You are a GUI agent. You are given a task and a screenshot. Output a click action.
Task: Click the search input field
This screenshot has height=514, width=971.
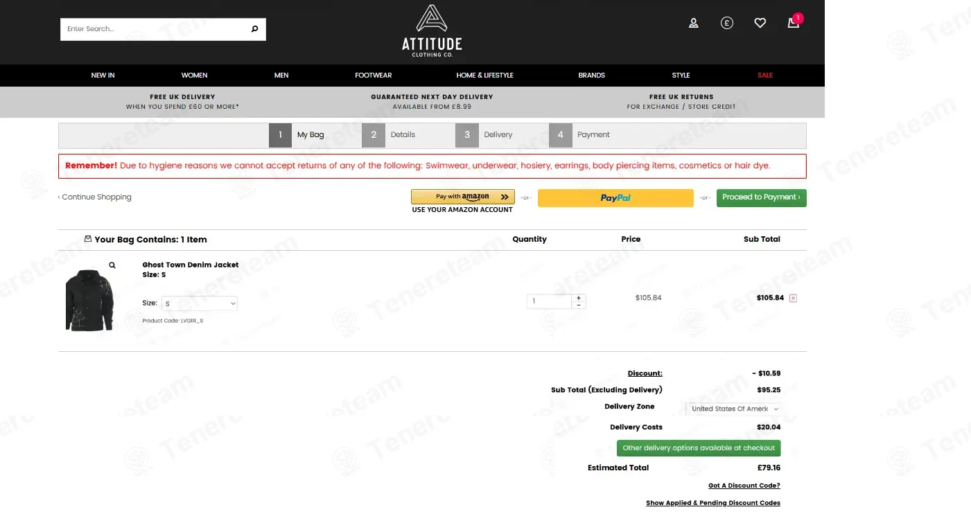(155, 29)
